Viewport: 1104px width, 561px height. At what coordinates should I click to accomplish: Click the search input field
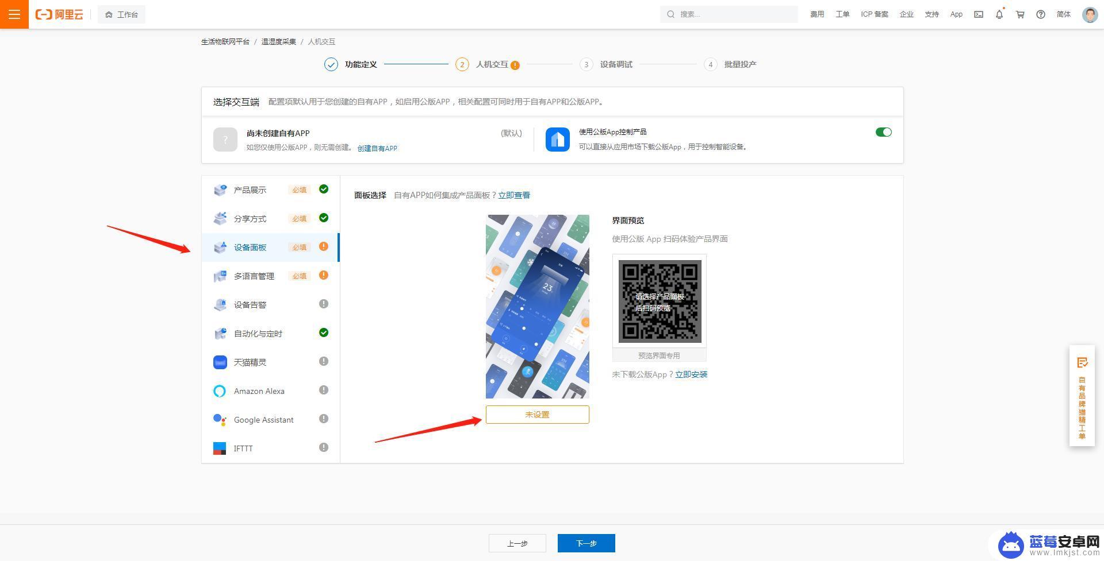tap(729, 14)
